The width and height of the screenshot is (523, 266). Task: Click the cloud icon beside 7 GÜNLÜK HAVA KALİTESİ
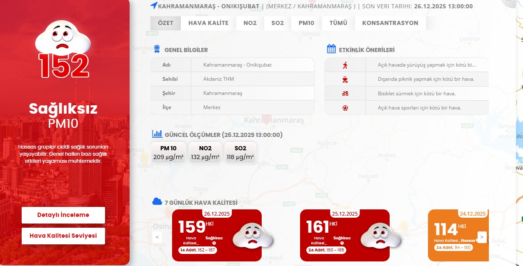pos(157,201)
